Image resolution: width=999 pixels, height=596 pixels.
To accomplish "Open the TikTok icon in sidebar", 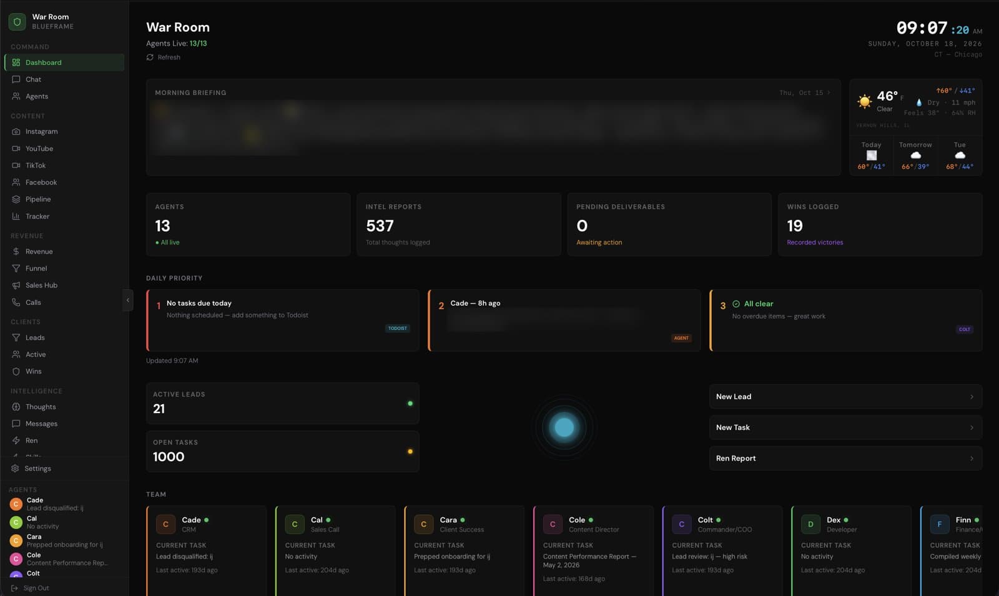I will click(16, 166).
